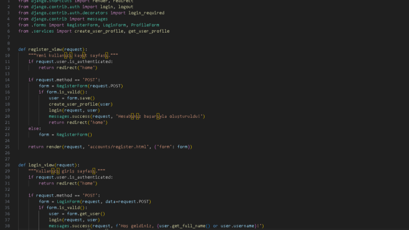Viewport: 409px width, 230px height.
Task: Click empty RegisterForm() call on line 23
Action: (x=74, y=135)
